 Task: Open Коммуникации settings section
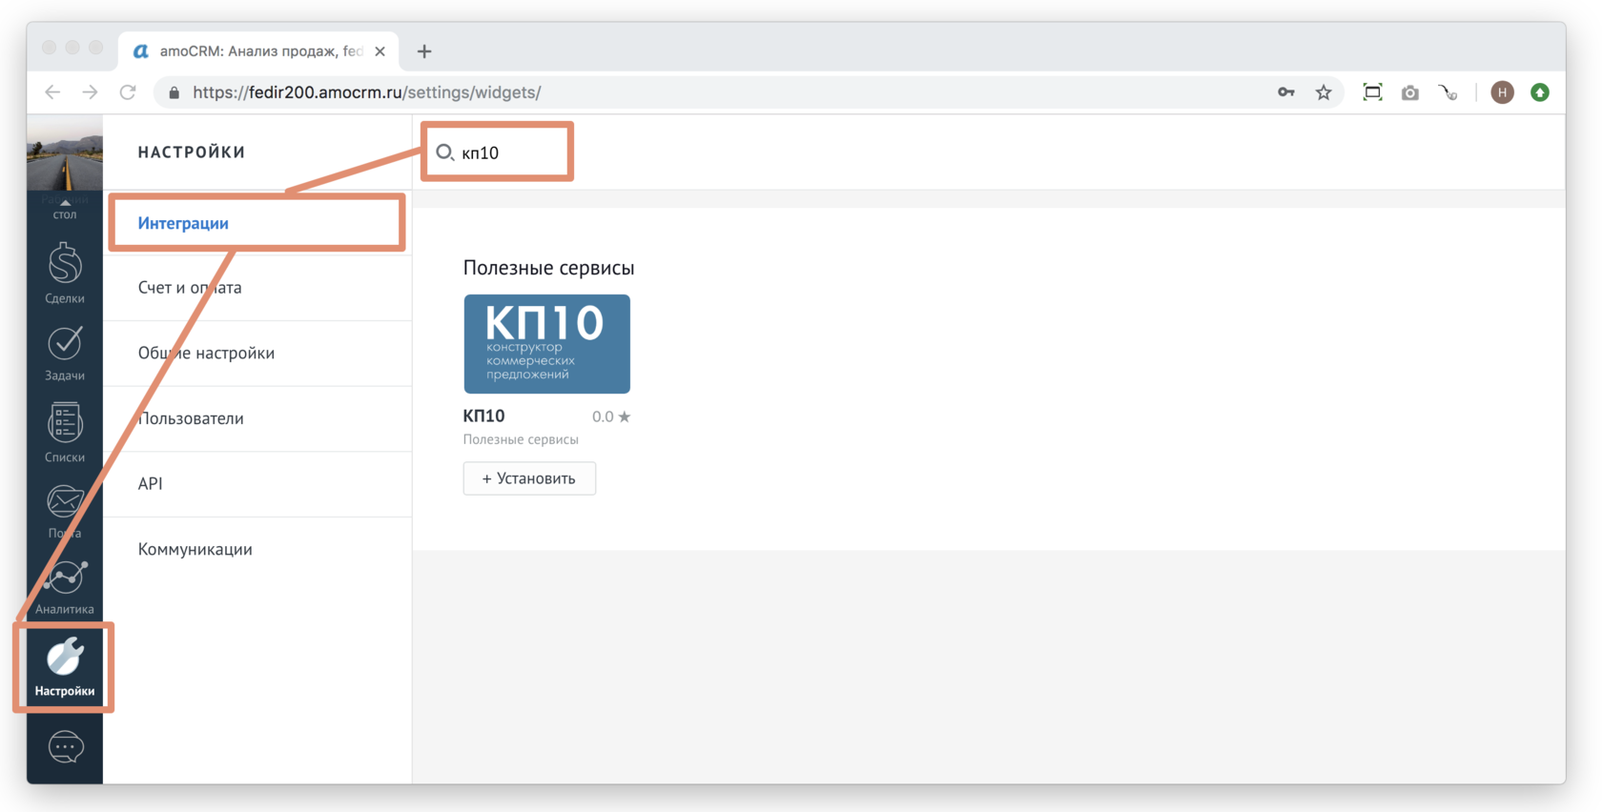257,549
